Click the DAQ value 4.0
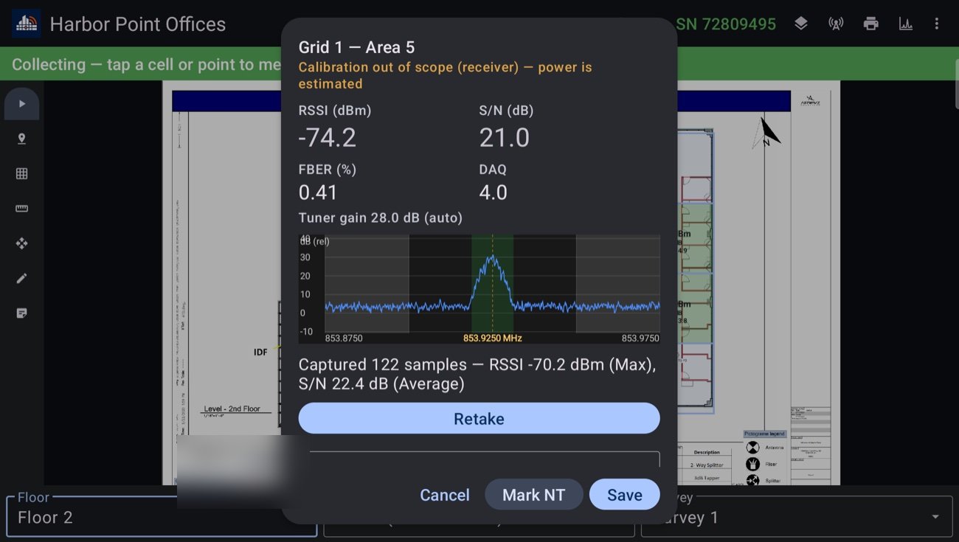Image resolution: width=959 pixels, height=542 pixels. [x=493, y=192]
